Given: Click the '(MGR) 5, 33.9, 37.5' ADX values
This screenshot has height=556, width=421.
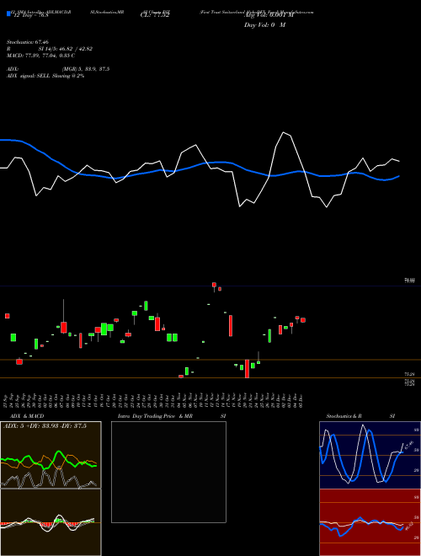Looking at the screenshot, I should click(x=85, y=69).
